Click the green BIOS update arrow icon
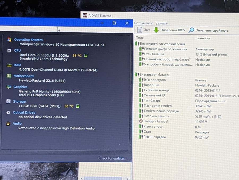Image resolution: width=239 pixels, height=180 pixels. coord(156,30)
